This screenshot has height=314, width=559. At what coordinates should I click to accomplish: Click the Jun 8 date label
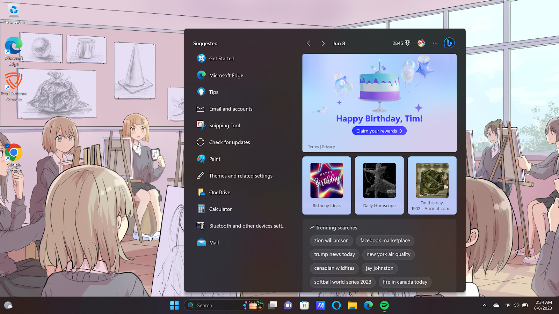pyautogui.click(x=339, y=43)
